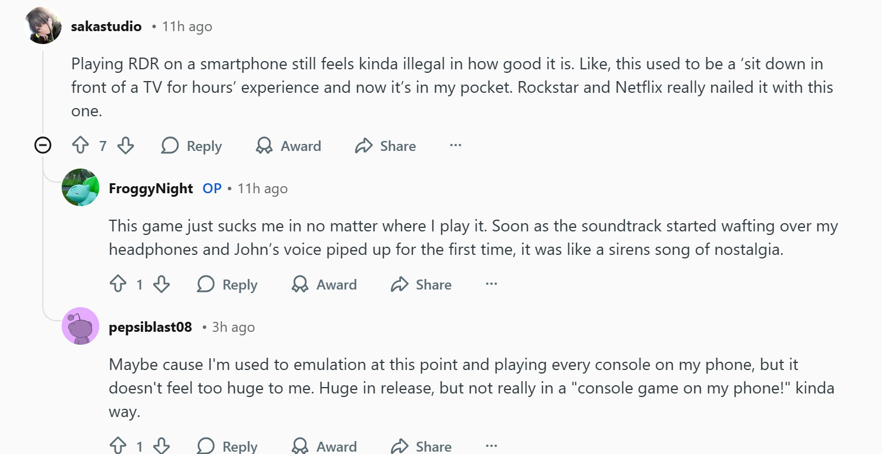Collapse the sakastudio comment thread

click(x=43, y=145)
